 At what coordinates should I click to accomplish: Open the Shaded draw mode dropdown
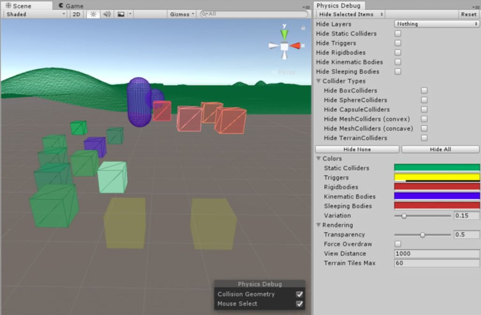(33, 14)
